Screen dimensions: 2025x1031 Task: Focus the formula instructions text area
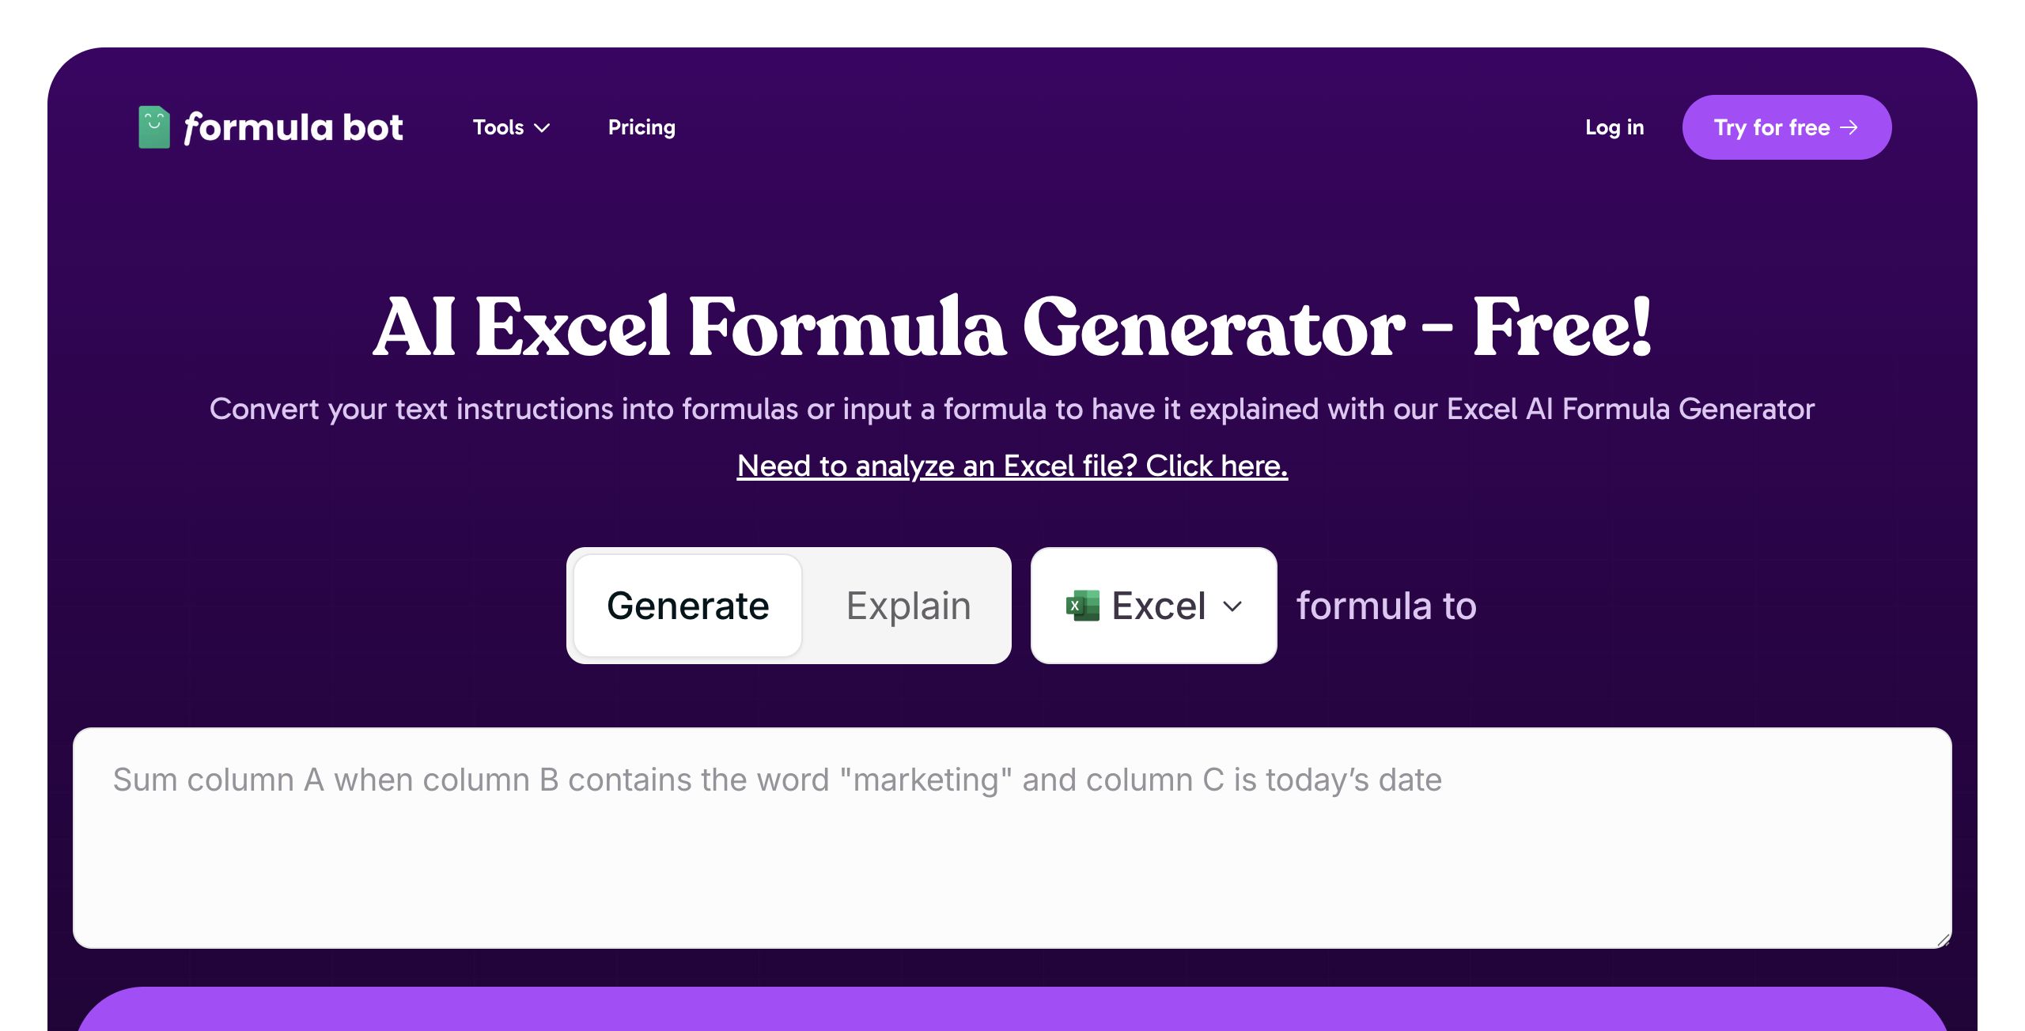1012,838
